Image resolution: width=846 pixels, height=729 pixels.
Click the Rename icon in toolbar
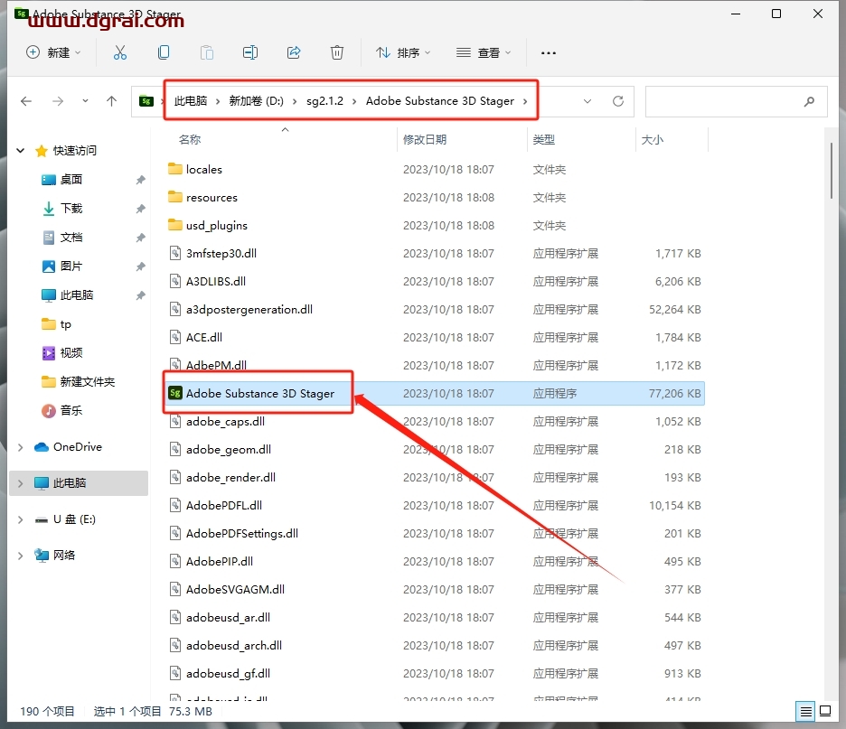(x=249, y=52)
